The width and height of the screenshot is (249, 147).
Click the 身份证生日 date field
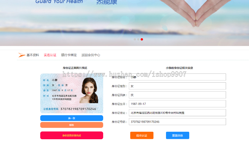(177, 104)
